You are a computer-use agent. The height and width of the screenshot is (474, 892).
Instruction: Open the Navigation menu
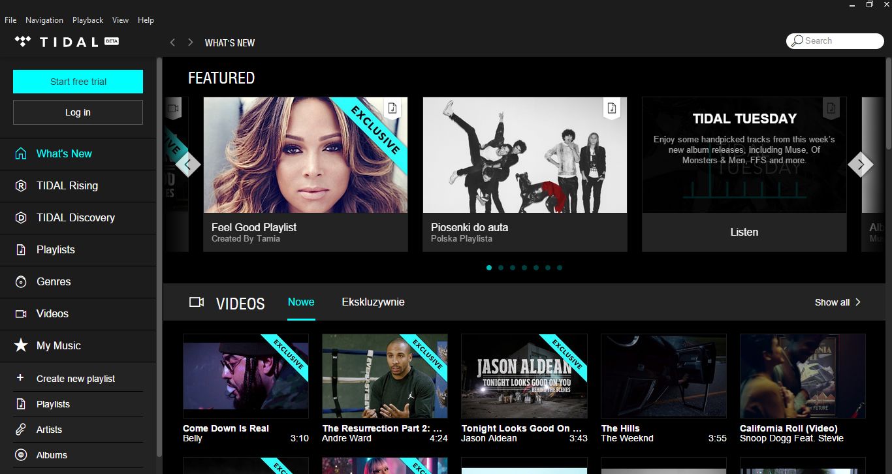(x=44, y=20)
